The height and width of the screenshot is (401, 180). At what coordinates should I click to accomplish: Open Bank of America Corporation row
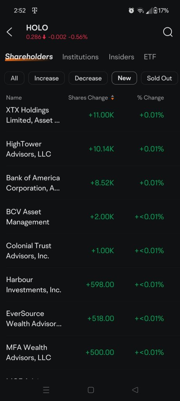(x=90, y=183)
